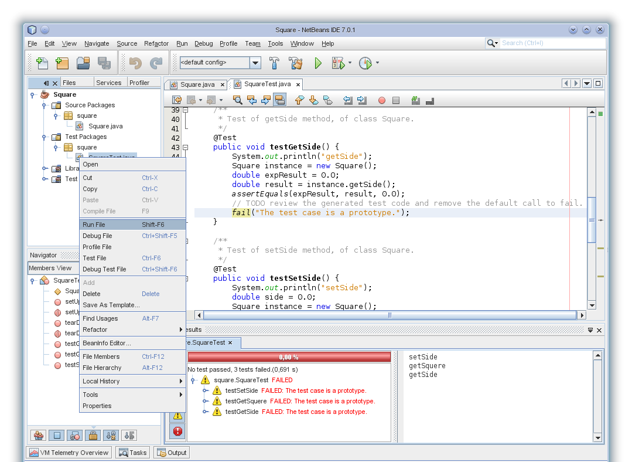Open VM Telemetry Overview button
The width and height of the screenshot is (632, 462).
point(69,453)
